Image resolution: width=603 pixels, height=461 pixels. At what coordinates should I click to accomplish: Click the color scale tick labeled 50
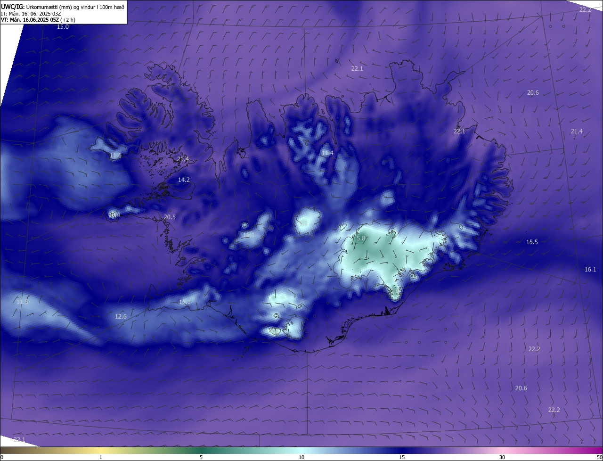click(x=599, y=457)
